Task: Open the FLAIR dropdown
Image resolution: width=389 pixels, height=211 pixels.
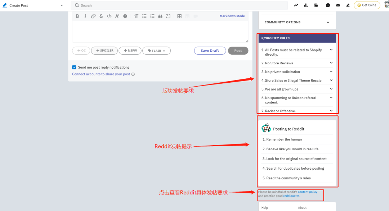Action: tap(156, 51)
